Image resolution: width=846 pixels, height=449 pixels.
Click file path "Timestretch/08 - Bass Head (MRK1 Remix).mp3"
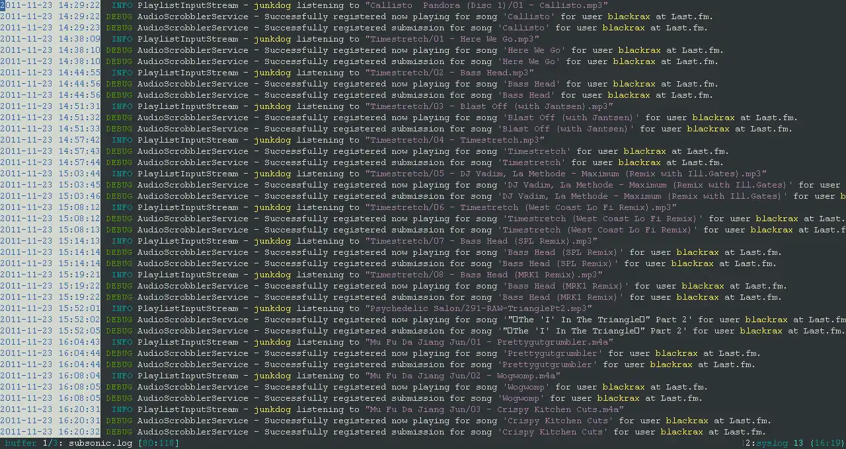pos(484,275)
